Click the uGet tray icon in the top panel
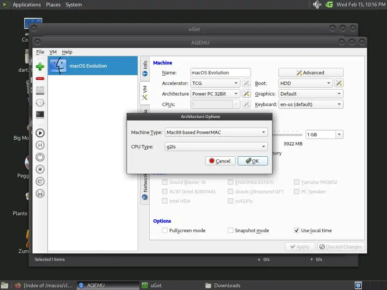This screenshot has height=290, width=387. pyautogui.click(x=329, y=5)
